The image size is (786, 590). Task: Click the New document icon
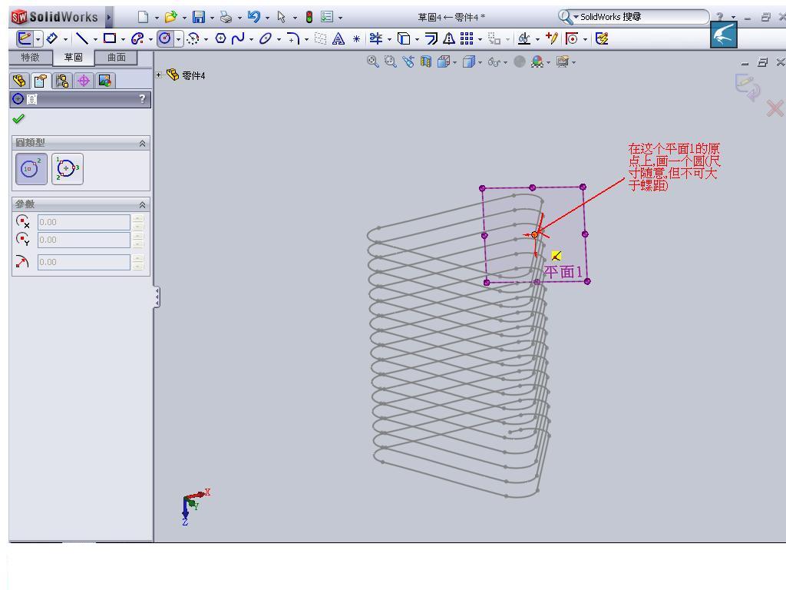[143, 17]
